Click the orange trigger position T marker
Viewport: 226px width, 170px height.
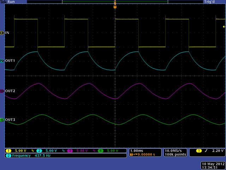115,7
